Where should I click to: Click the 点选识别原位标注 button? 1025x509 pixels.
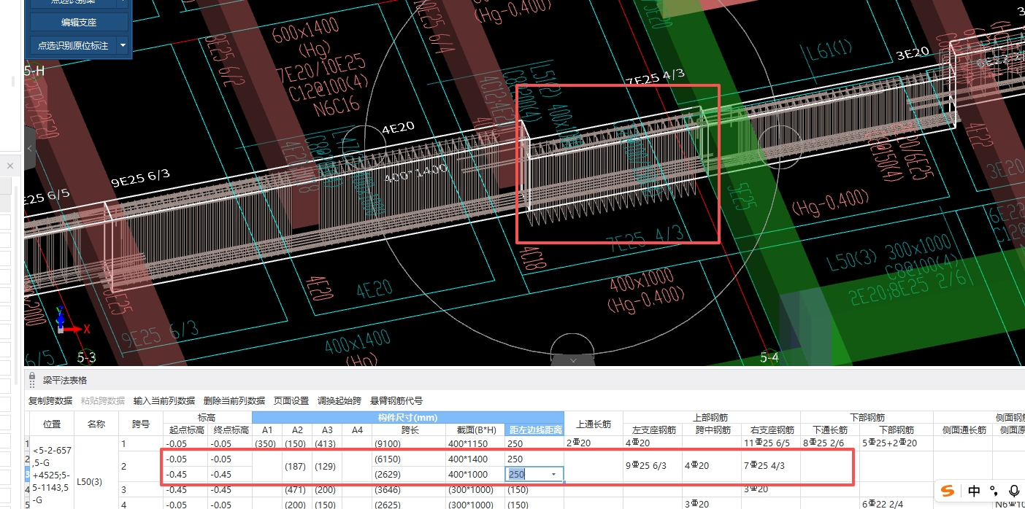pyautogui.click(x=73, y=45)
